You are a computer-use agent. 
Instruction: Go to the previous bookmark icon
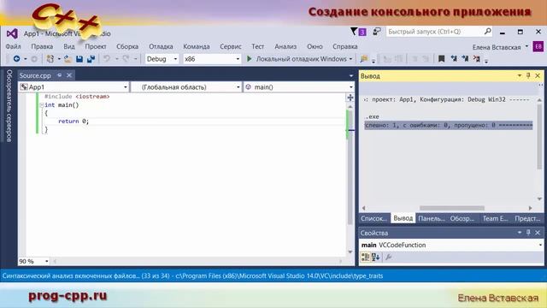pos(454,59)
